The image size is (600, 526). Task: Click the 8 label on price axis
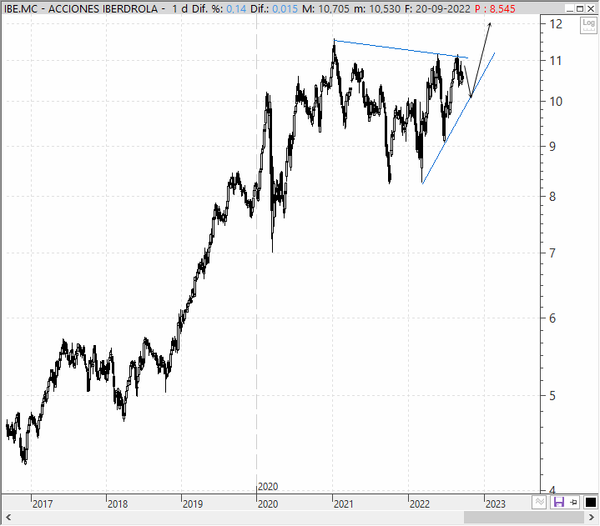pyautogui.click(x=552, y=197)
